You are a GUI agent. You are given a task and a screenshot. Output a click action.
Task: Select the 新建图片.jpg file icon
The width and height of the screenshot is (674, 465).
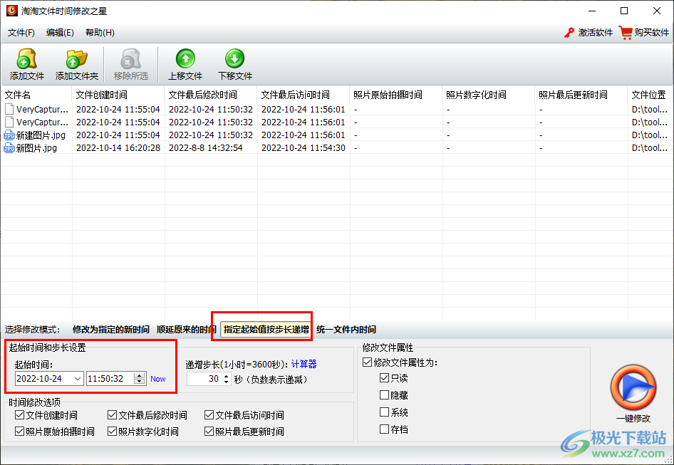(9, 135)
